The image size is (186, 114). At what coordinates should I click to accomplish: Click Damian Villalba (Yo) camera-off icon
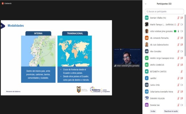click(x=182, y=18)
